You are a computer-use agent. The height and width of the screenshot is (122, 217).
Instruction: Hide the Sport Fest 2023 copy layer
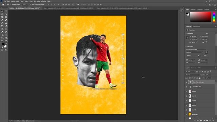(186, 82)
